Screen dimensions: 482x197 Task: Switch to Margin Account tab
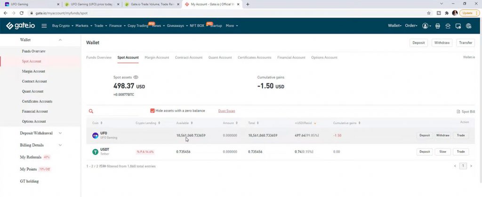click(x=157, y=57)
